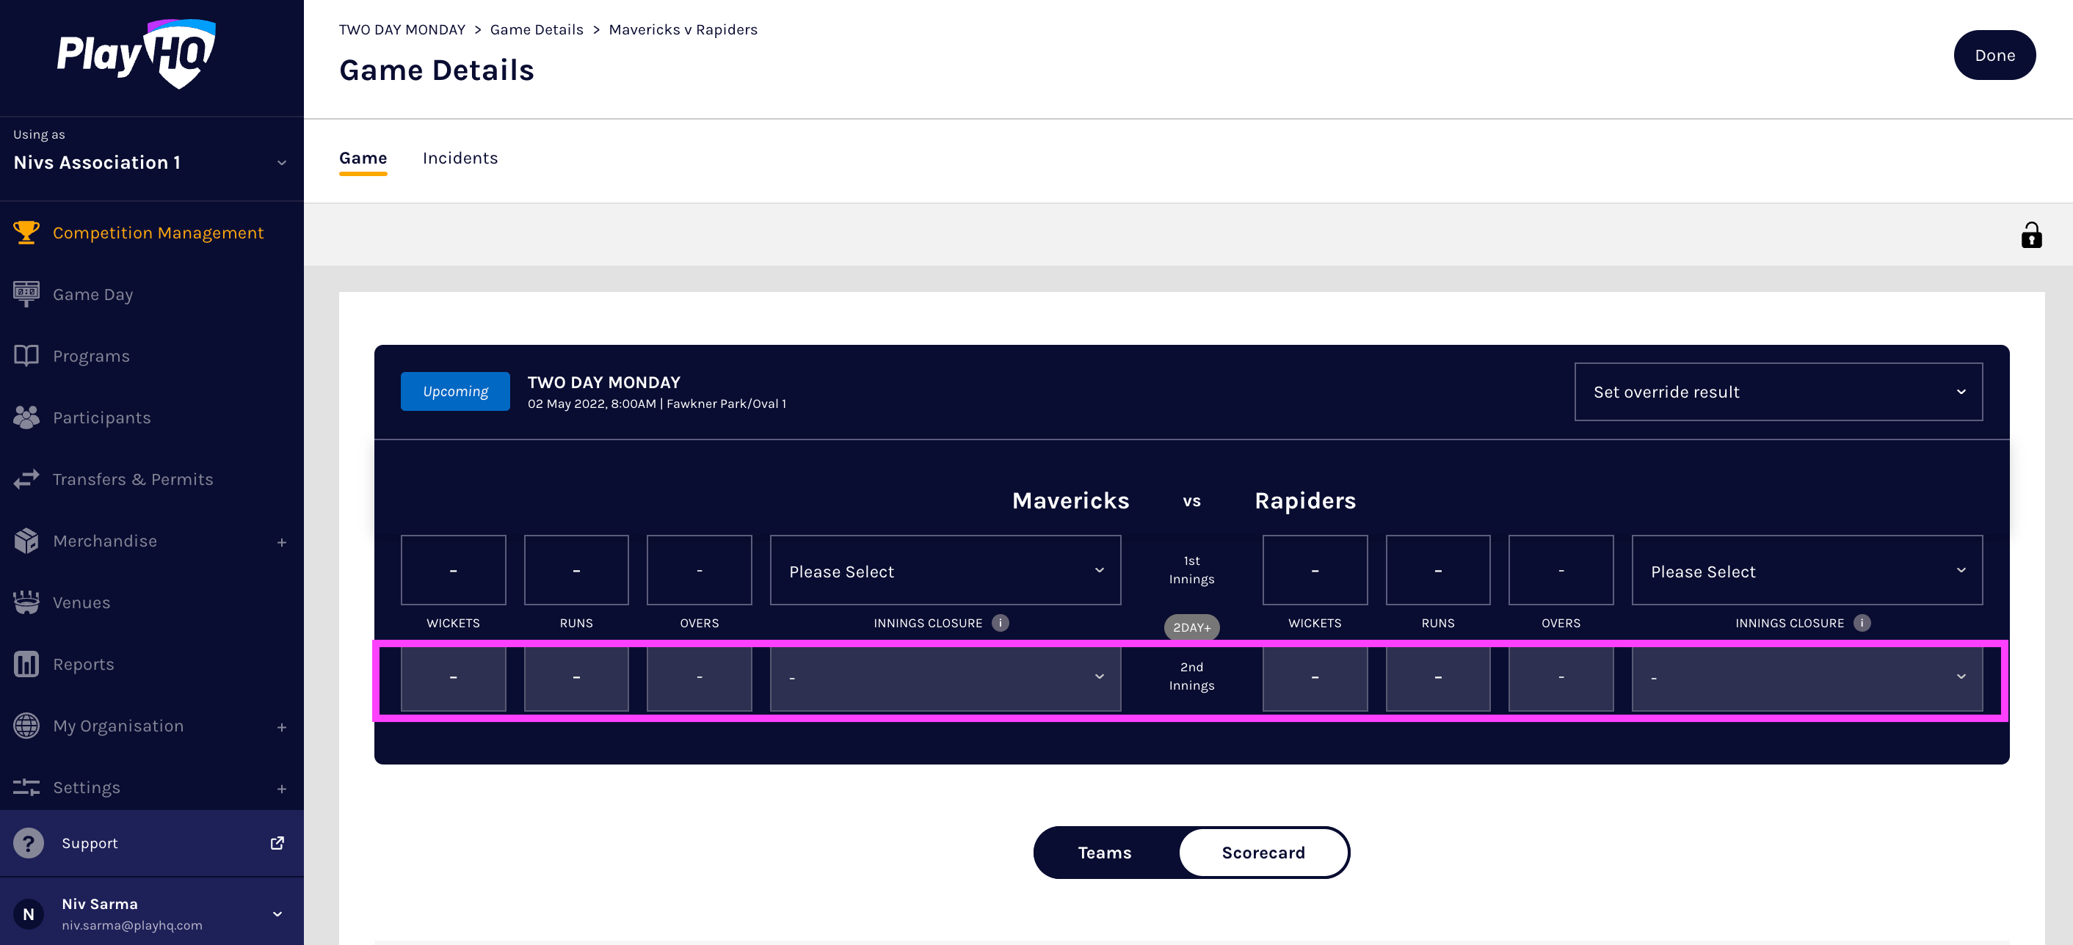Click Mavericks innings closure info icon
This screenshot has width=2073, height=945.
click(x=1001, y=622)
